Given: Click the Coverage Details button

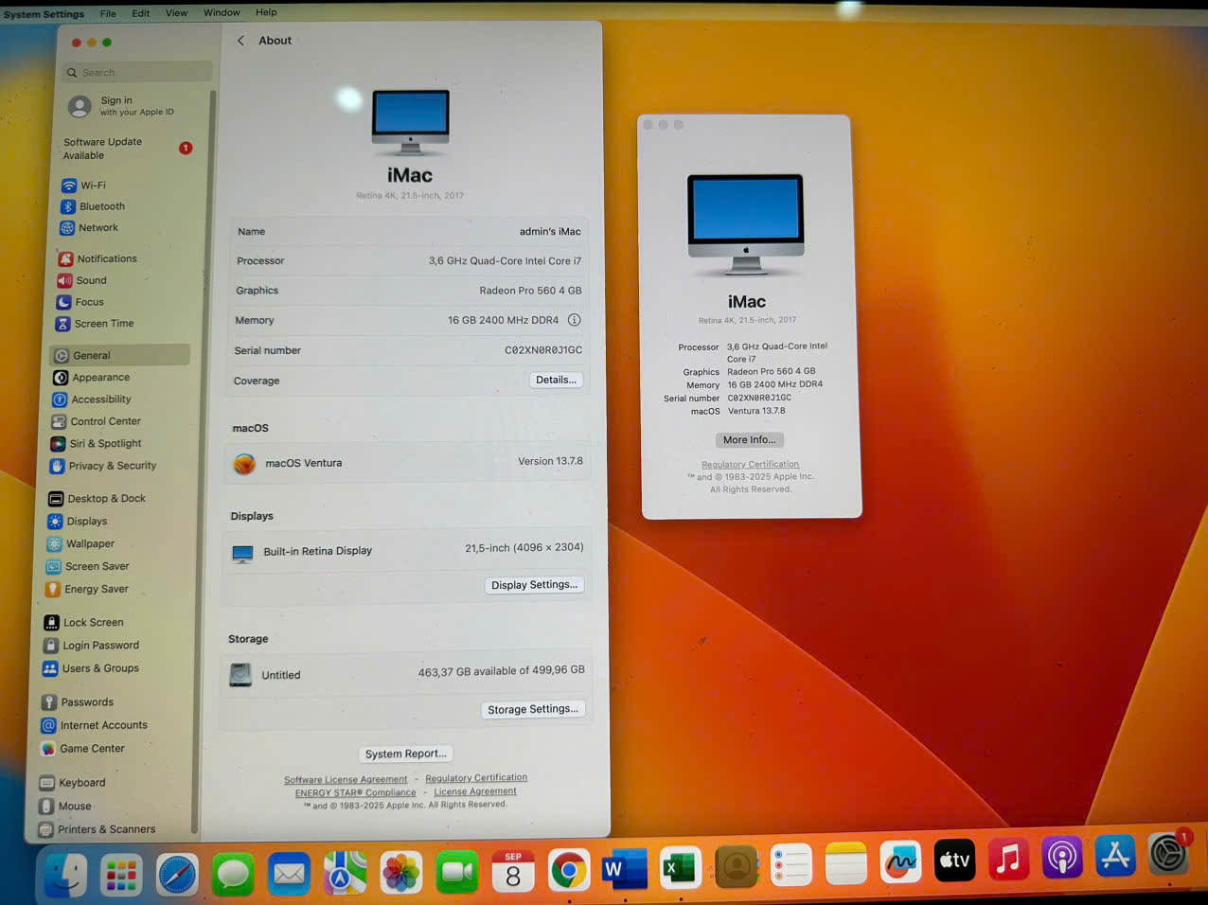Looking at the screenshot, I should pyautogui.click(x=556, y=380).
